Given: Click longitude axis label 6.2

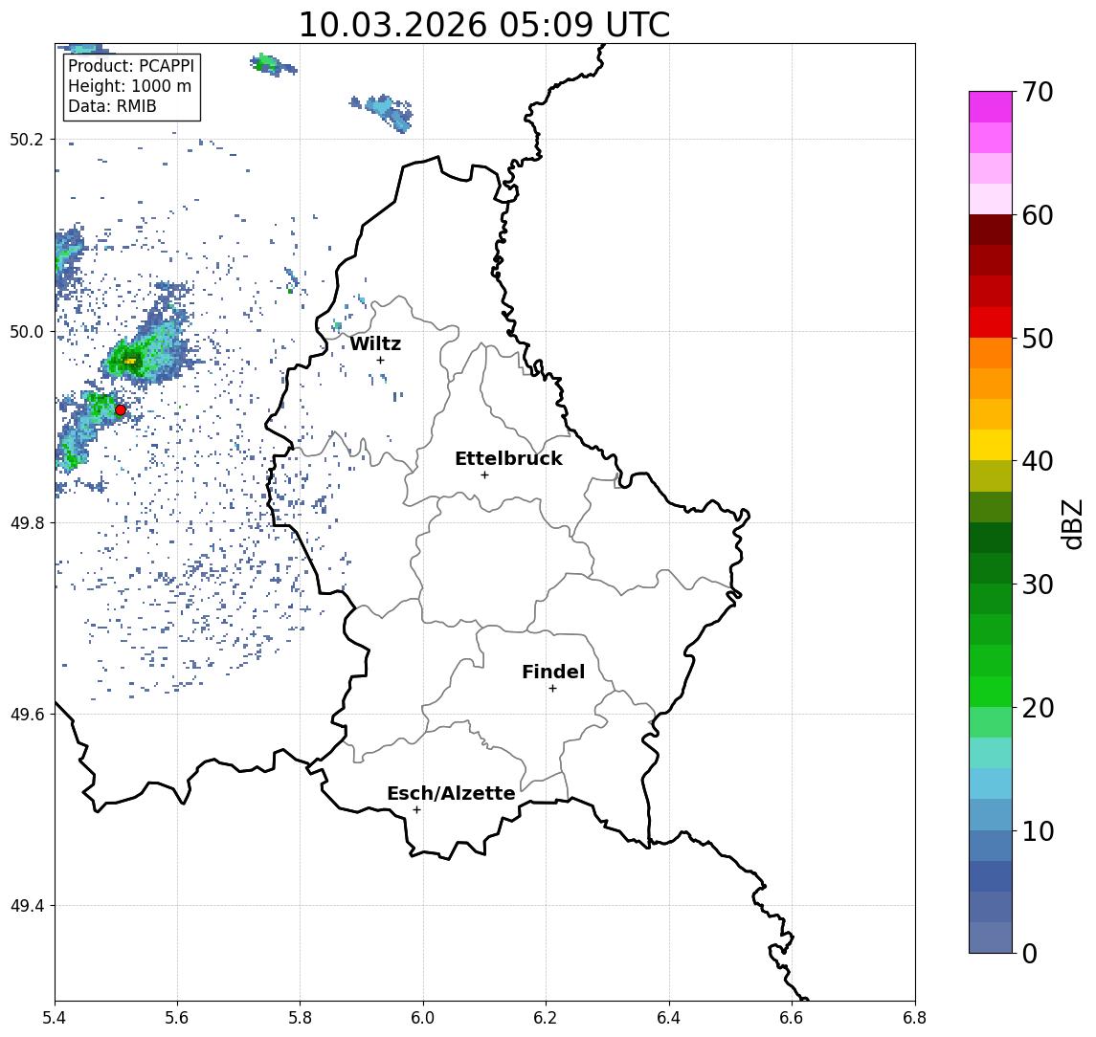Looking at the screenshot, I should coord(546,1018).
